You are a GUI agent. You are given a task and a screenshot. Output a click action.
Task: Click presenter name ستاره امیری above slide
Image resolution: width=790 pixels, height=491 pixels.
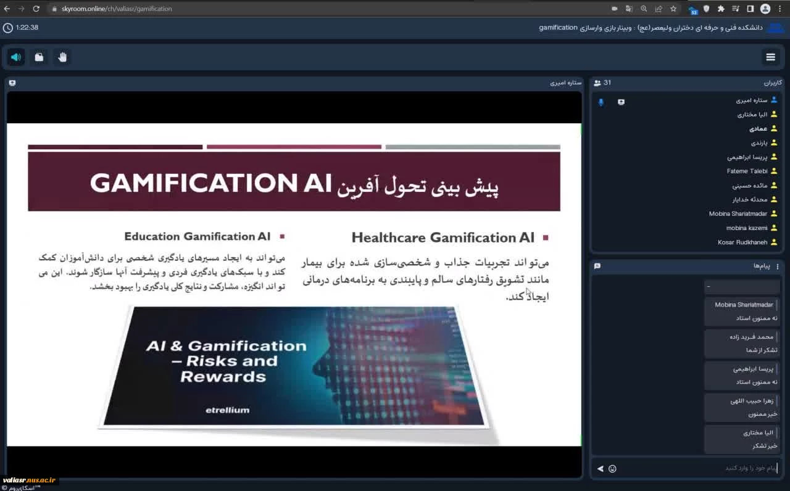point(565,83)
